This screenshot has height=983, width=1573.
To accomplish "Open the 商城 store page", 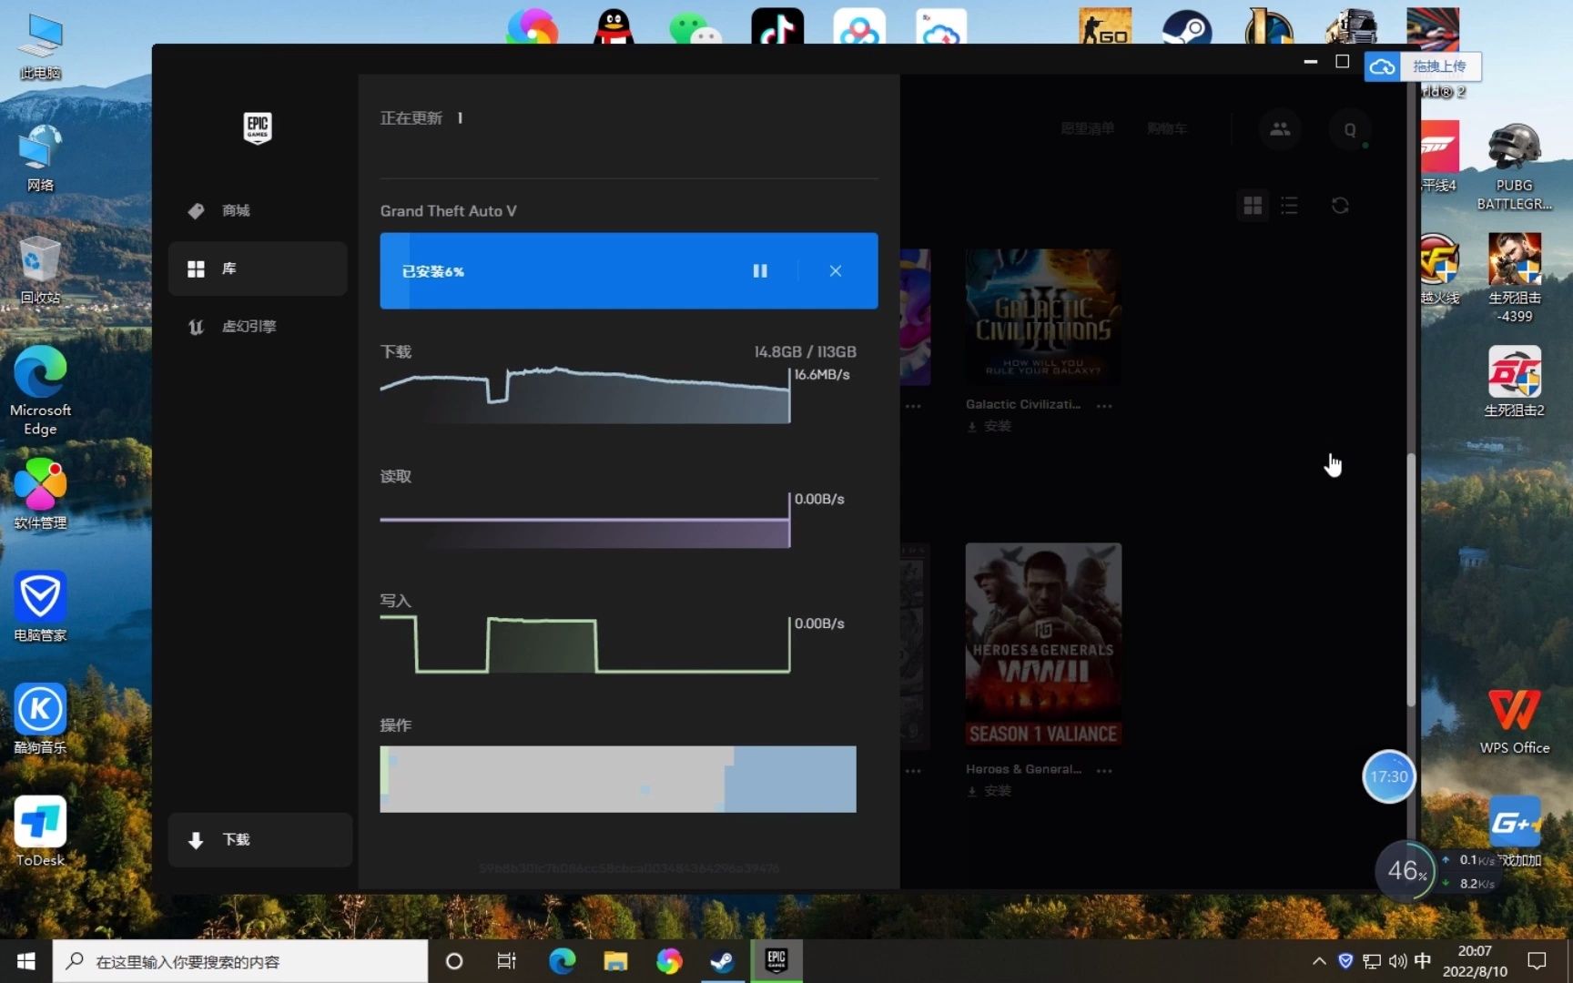I will [x=258, y=210].
